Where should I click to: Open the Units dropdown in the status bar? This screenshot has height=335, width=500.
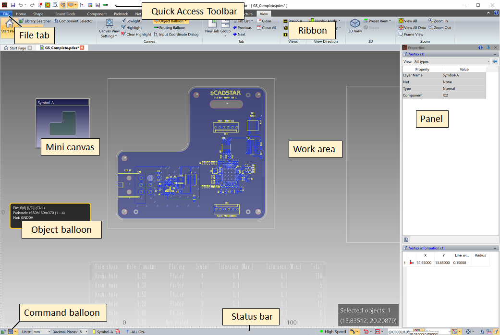42,332
